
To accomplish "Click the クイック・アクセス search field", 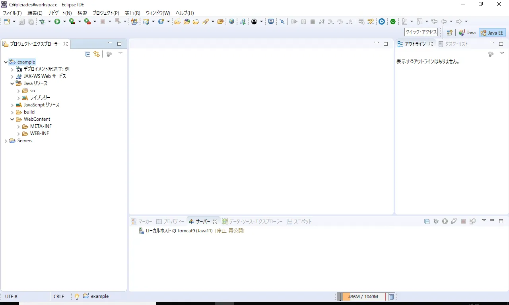I will tap(421, 32).
